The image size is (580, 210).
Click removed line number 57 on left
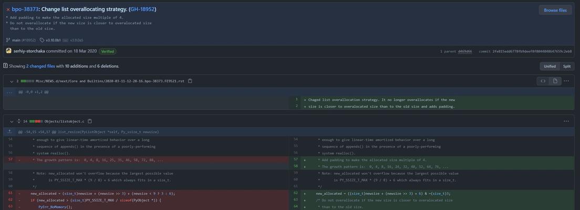click(10, 160)
